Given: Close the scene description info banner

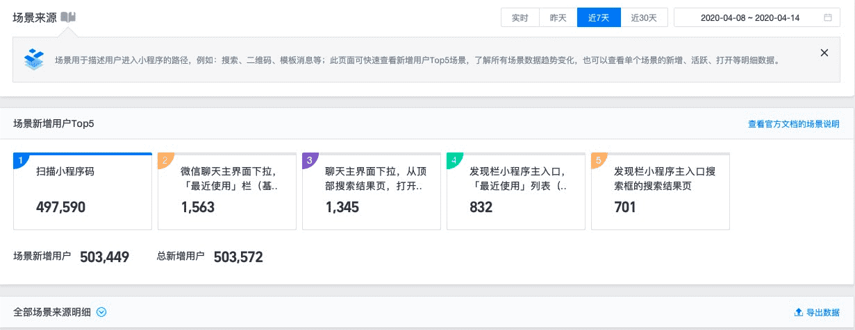Looking at the screenshot, I should [x=824, y=53].
